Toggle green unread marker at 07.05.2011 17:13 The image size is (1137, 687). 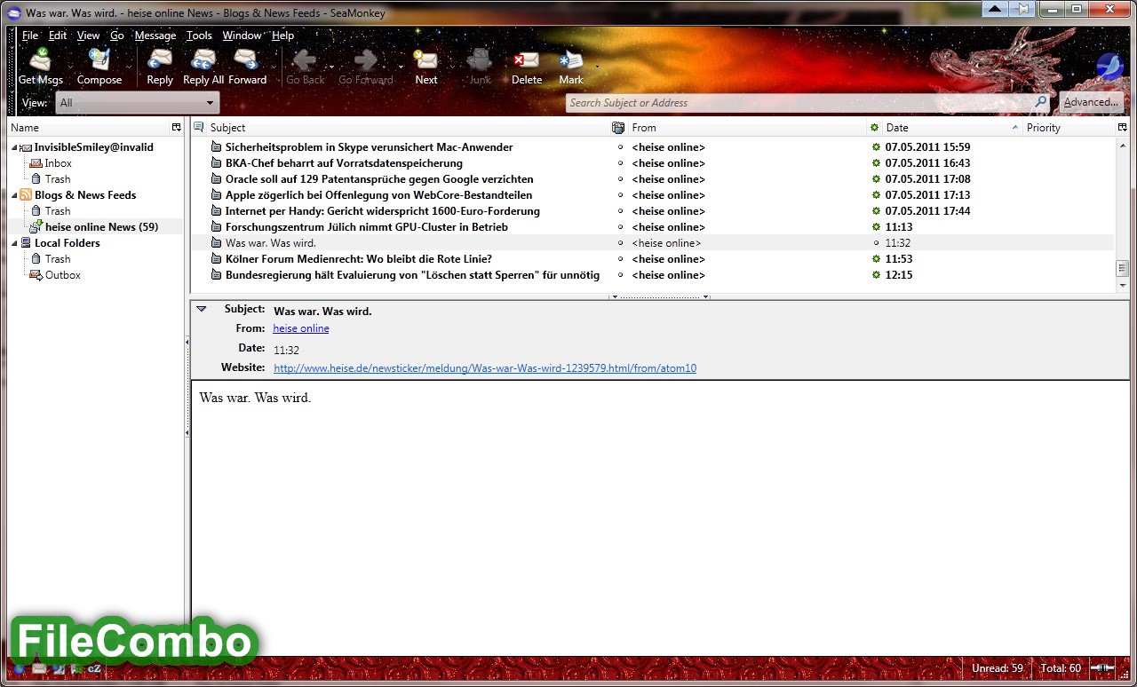[876, 195]
